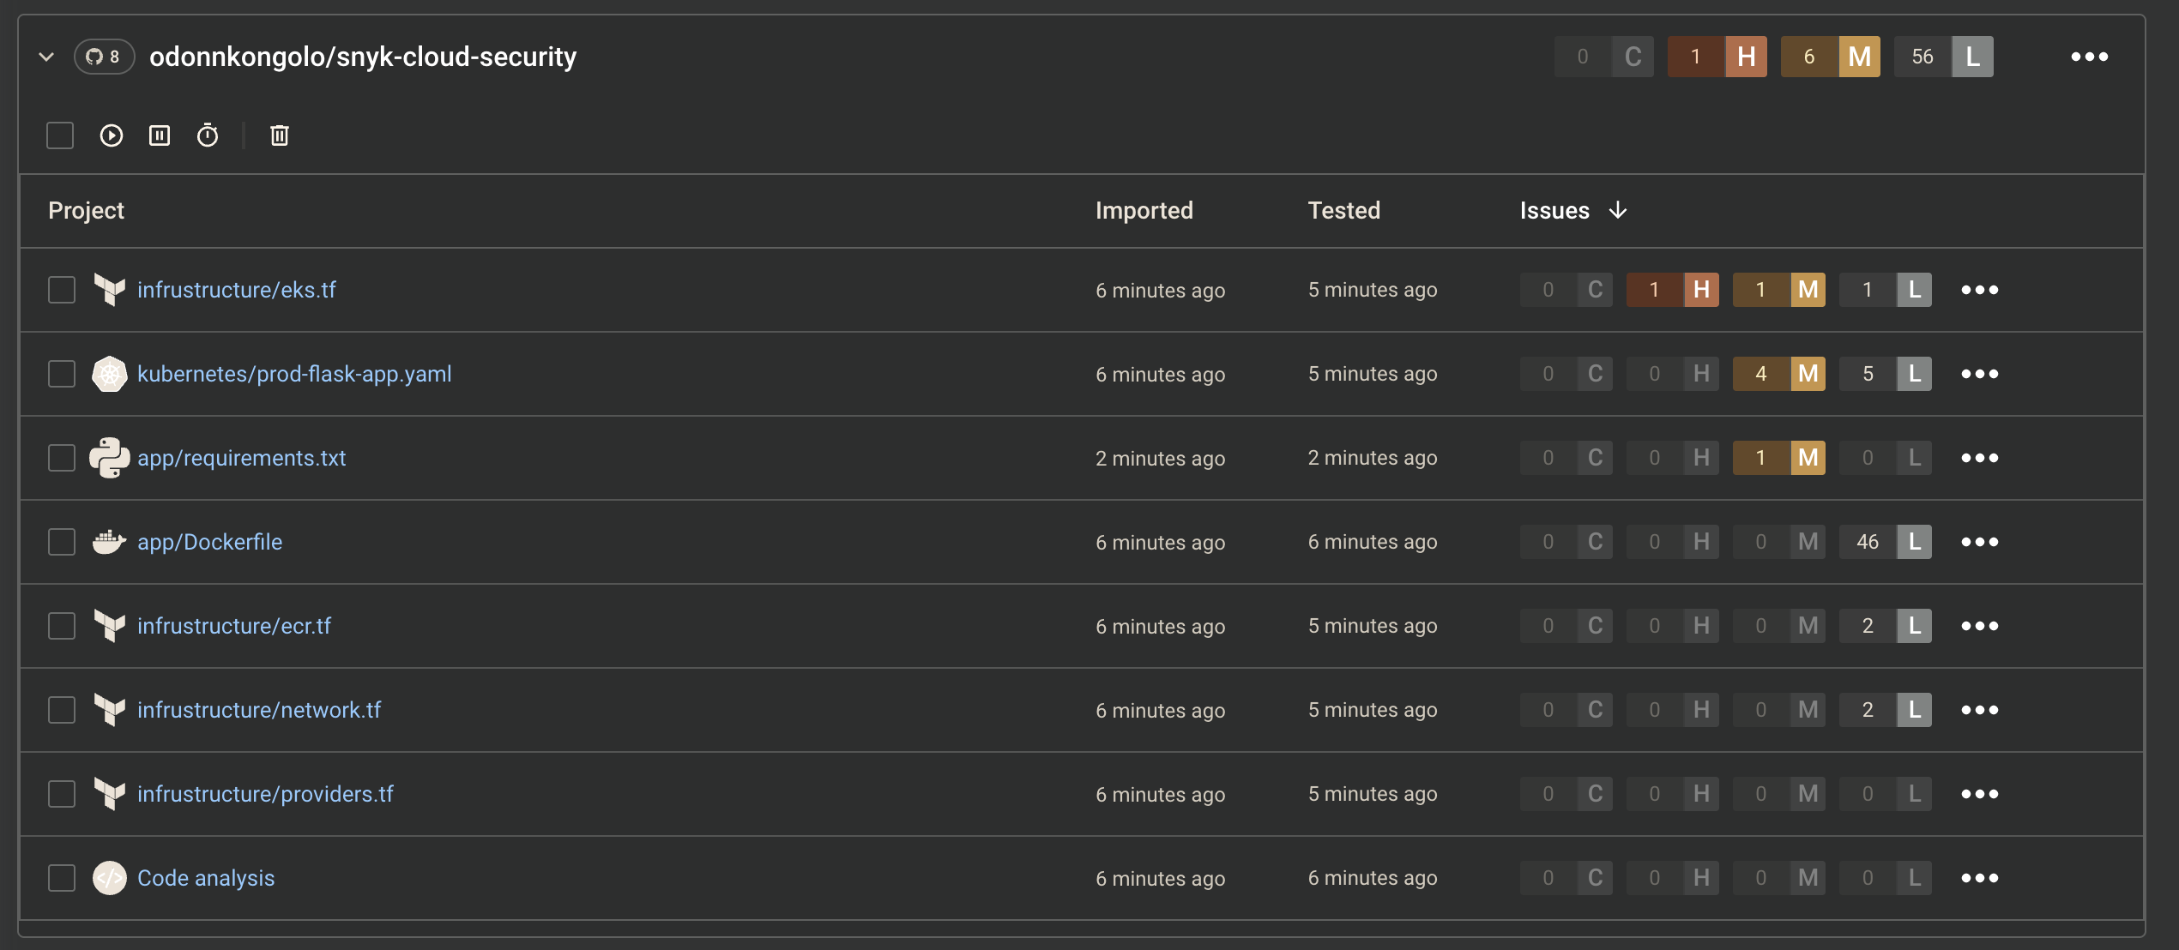Image resolution: width=2179 pixels, height=950 pixels.
Task: Check the infrustructure/eks.tf row checkbox
Action: tap(62, 290)
